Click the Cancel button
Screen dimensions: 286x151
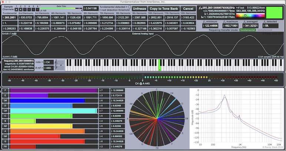point(188,8)
